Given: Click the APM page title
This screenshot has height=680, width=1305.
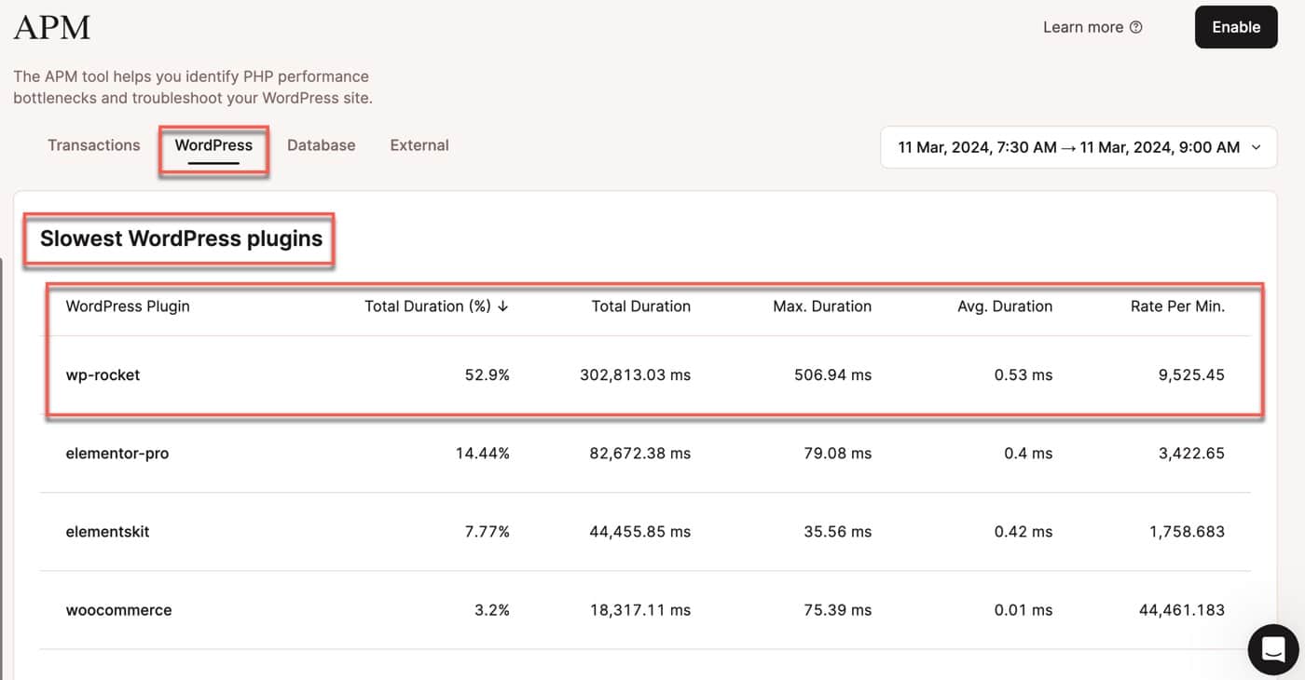Looking at the screenshot, I should point(52,27).
